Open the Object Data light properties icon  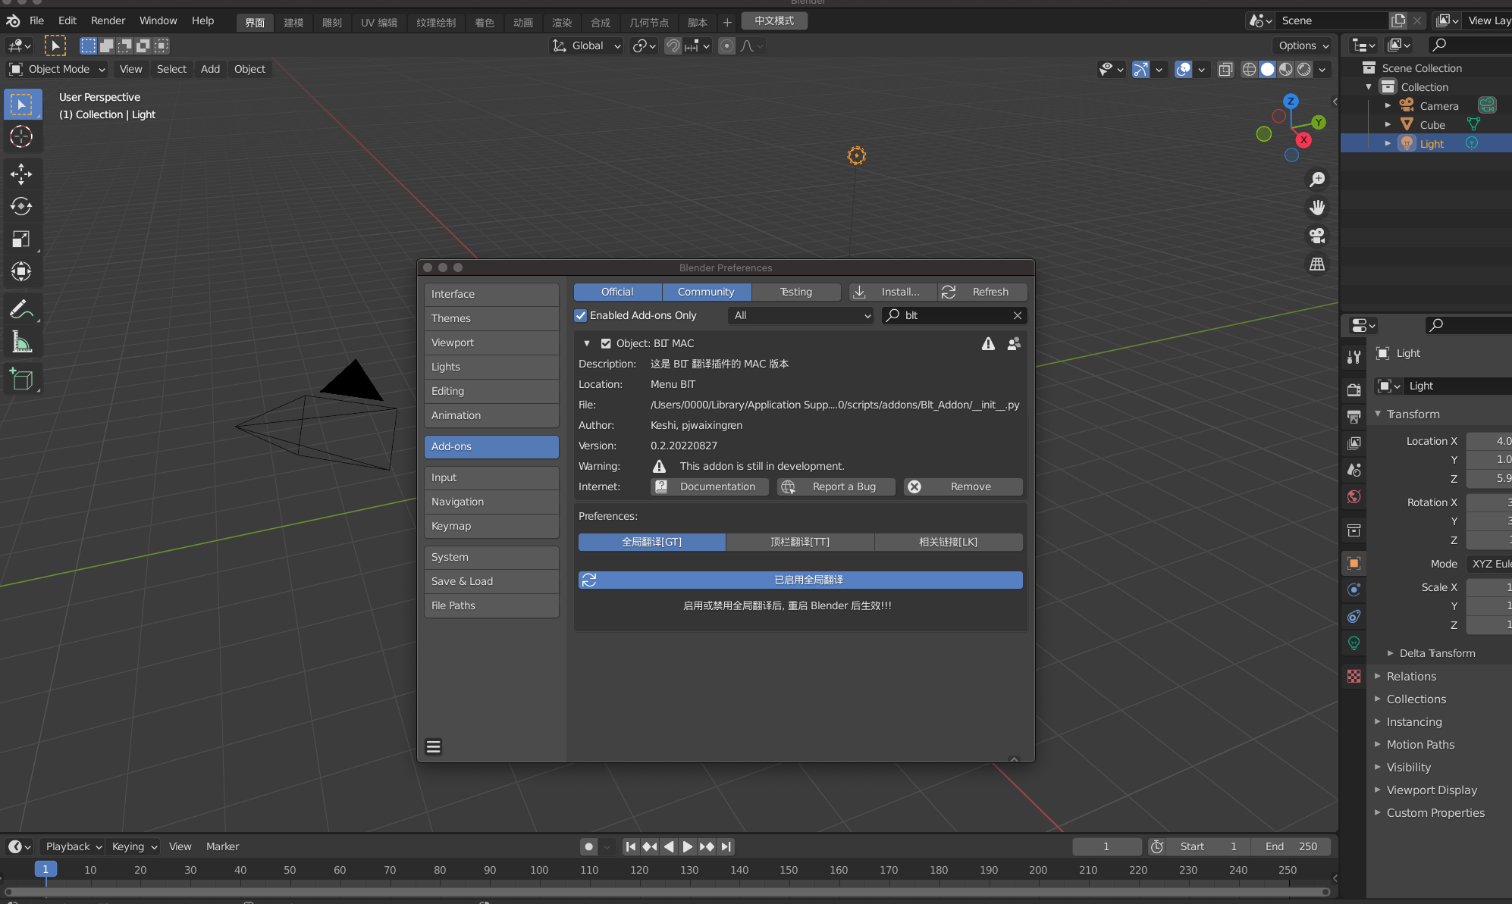[x=1354, y=643]
